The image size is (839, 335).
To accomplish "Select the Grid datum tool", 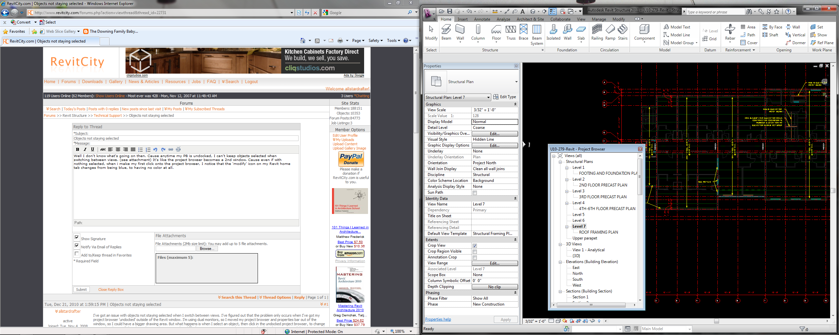I will 710,39.
